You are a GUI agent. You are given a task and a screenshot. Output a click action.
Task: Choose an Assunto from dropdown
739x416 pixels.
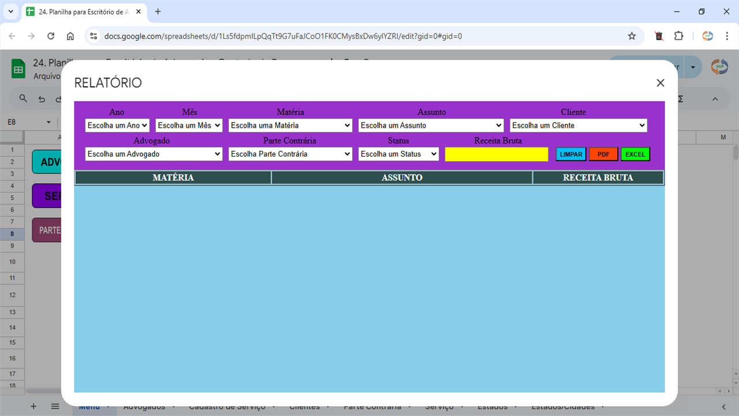(x=431, y=125)
